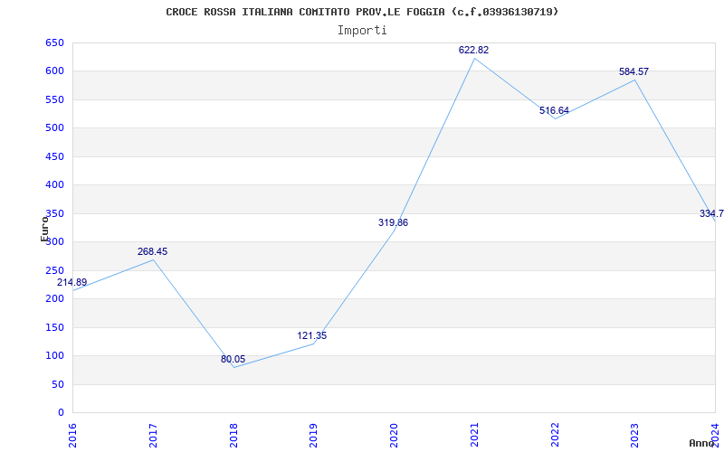724x452 pixels.
Task: Click the 'Anno' x-axis title
Action: click(x=702, y=443)
